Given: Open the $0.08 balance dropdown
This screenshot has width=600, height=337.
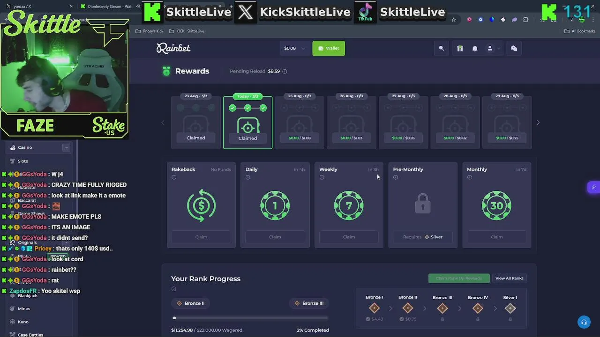Looking at the screenshot, I should coord(294,48).
